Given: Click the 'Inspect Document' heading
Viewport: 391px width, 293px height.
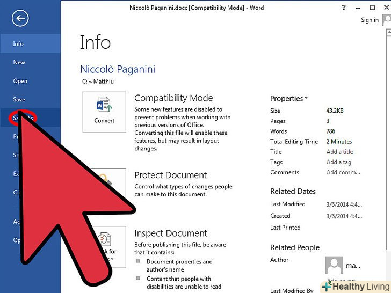Looking at the screenshot, I should point(171,233).
